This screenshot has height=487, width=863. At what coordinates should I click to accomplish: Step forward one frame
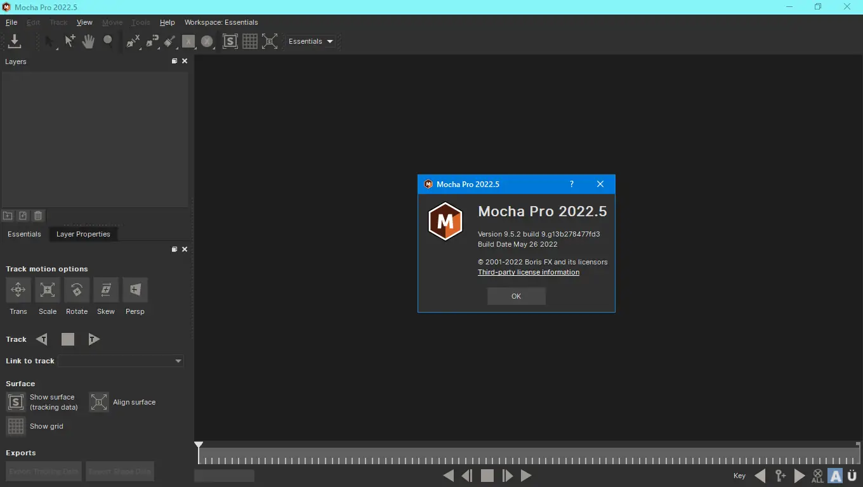507,476
